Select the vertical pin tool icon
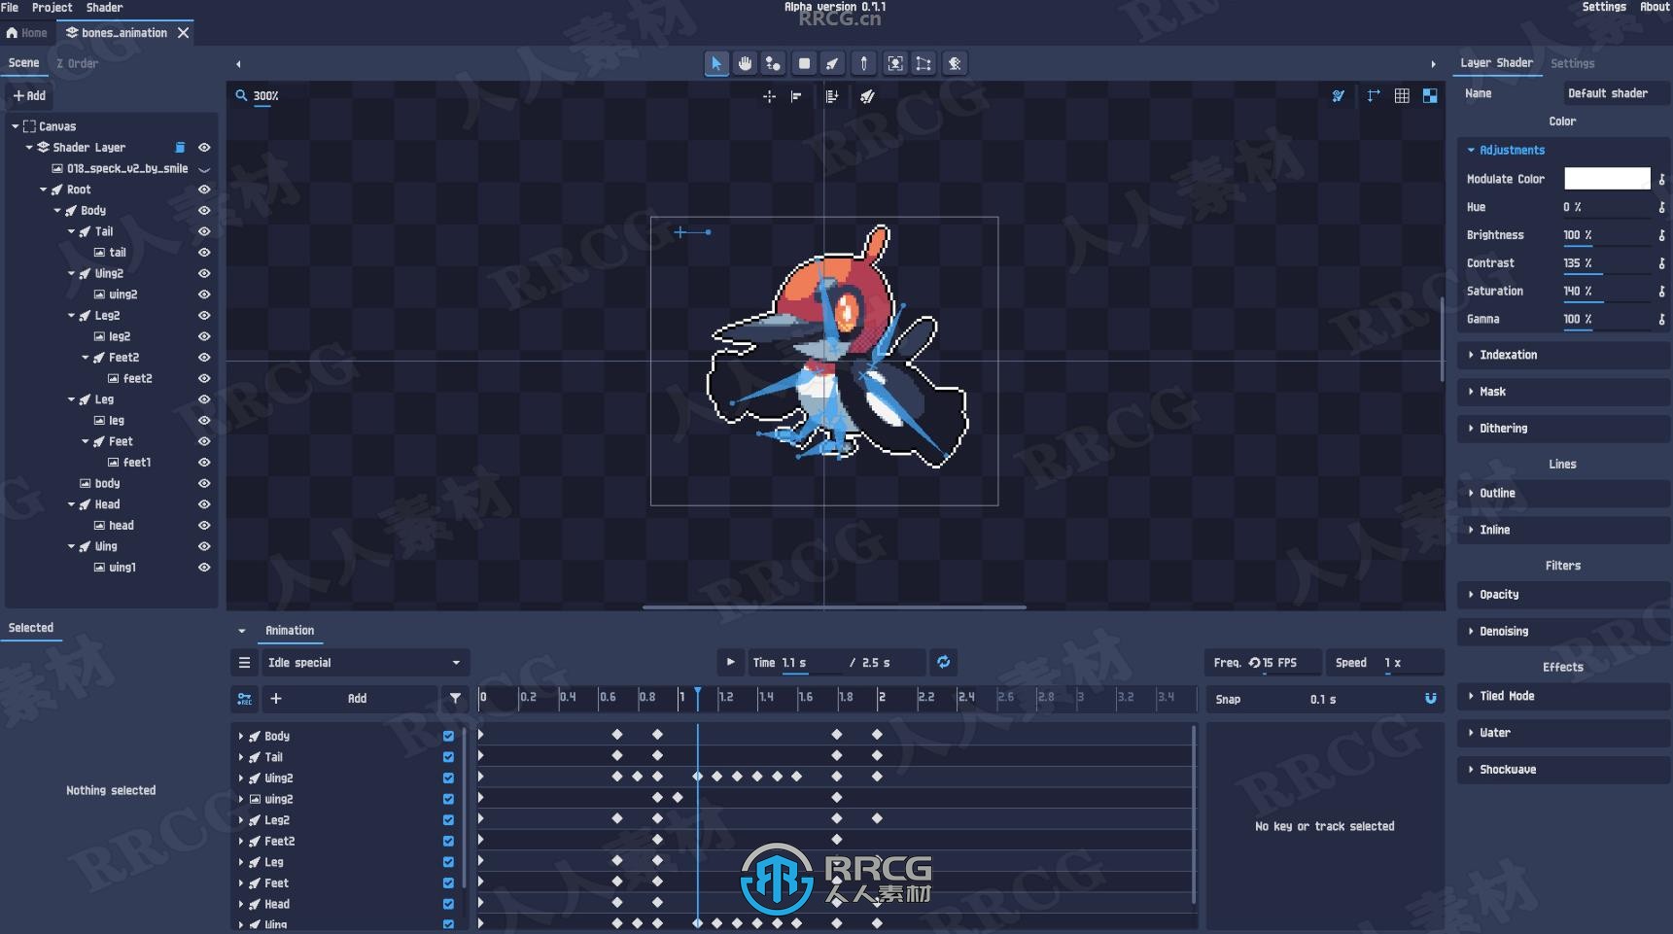Screen dimensions: 1673x934 (x=863, y=63)
